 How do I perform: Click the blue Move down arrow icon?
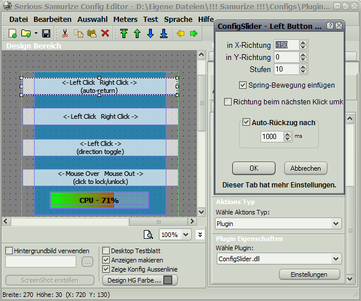151,33
